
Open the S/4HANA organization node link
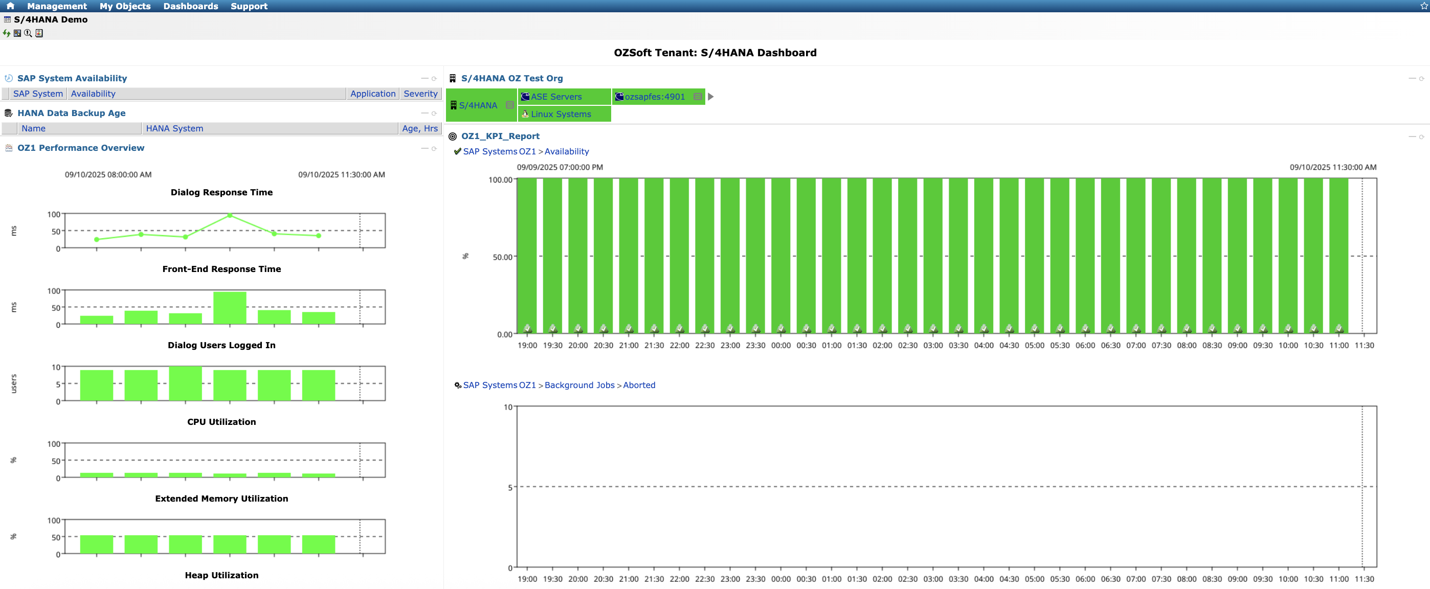click(478, 105)
